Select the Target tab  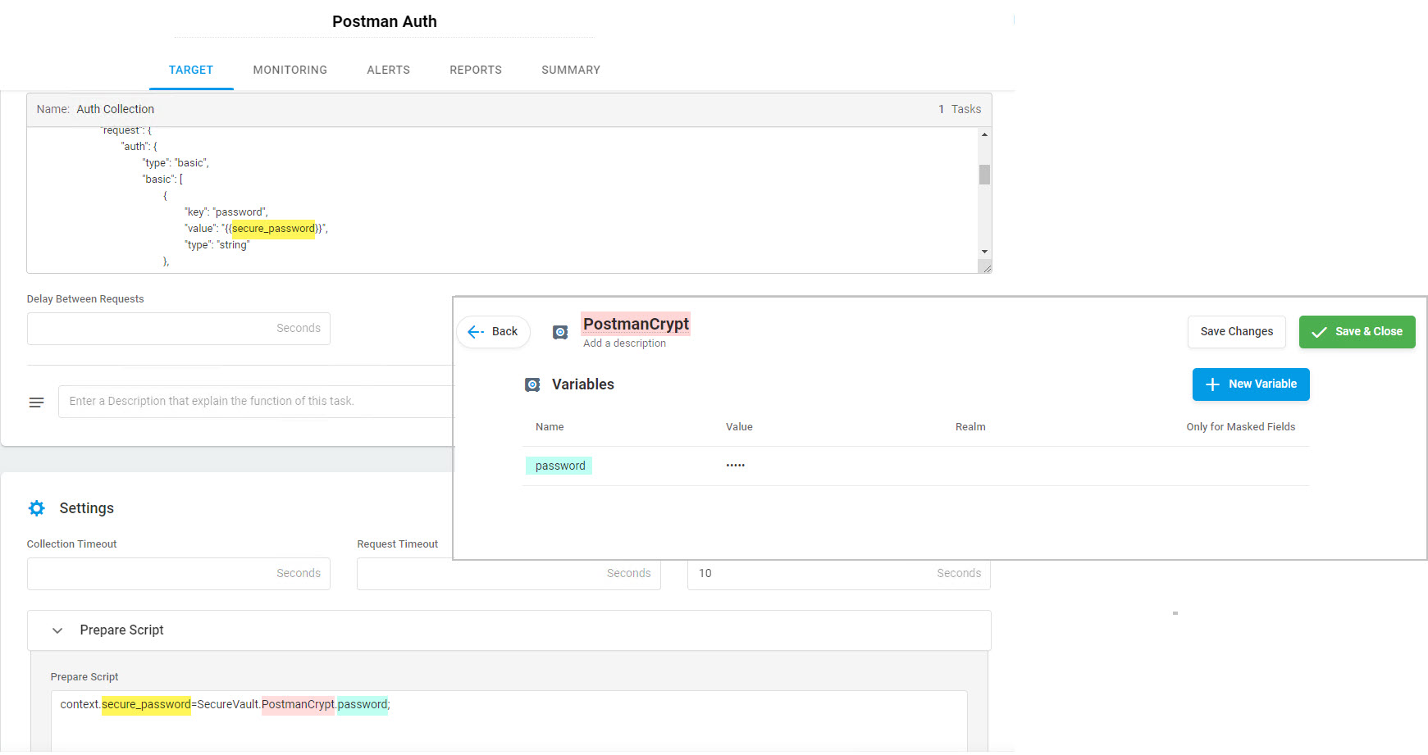point(191,70)
